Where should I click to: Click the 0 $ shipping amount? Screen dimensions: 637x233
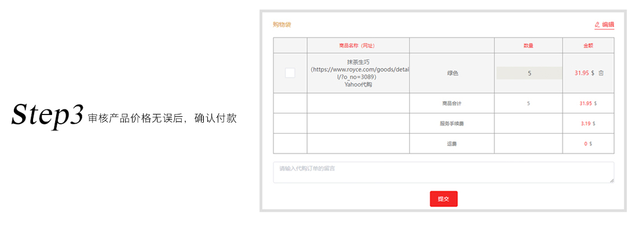tap(588, 144)
